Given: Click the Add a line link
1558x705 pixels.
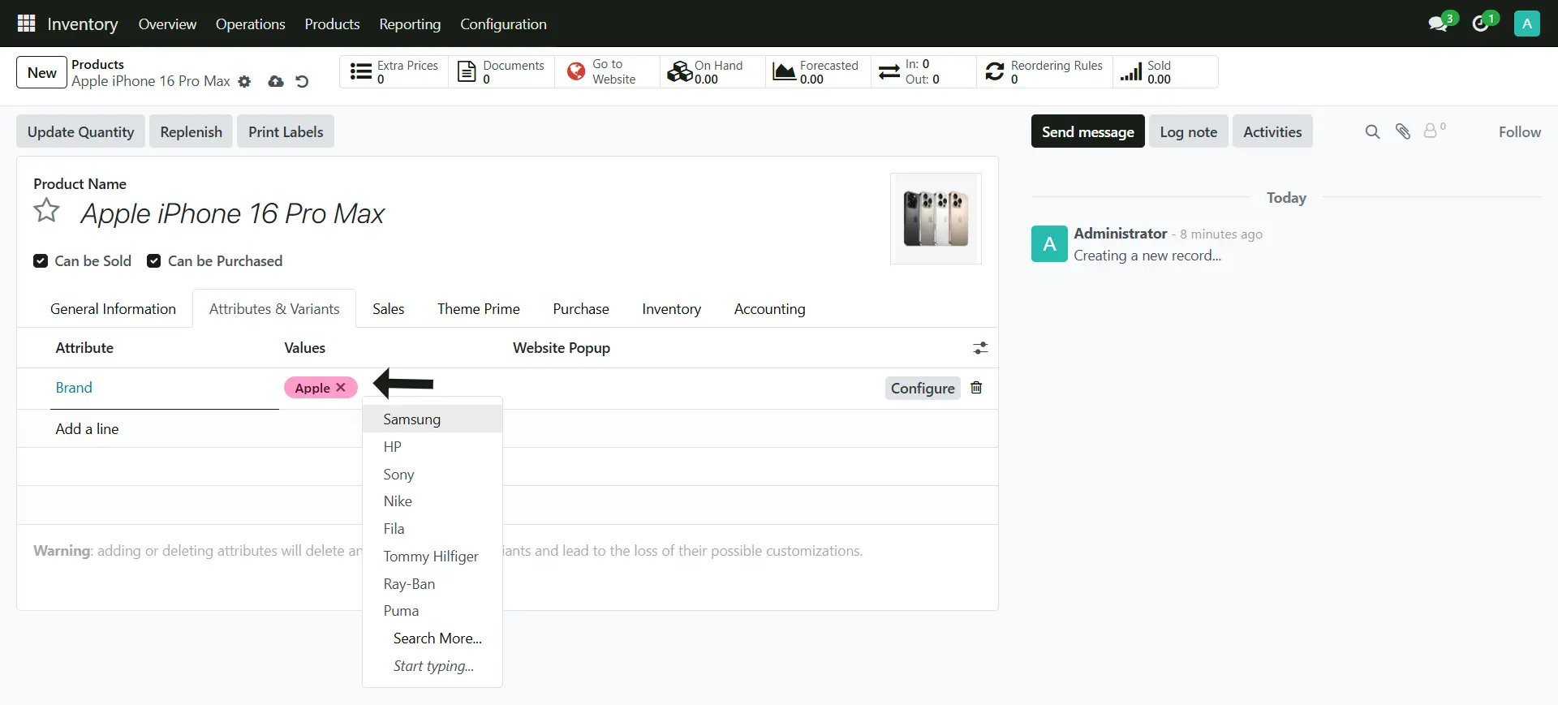Looking at the screenshot, I should pyautogui.click(x=87, y=429).
